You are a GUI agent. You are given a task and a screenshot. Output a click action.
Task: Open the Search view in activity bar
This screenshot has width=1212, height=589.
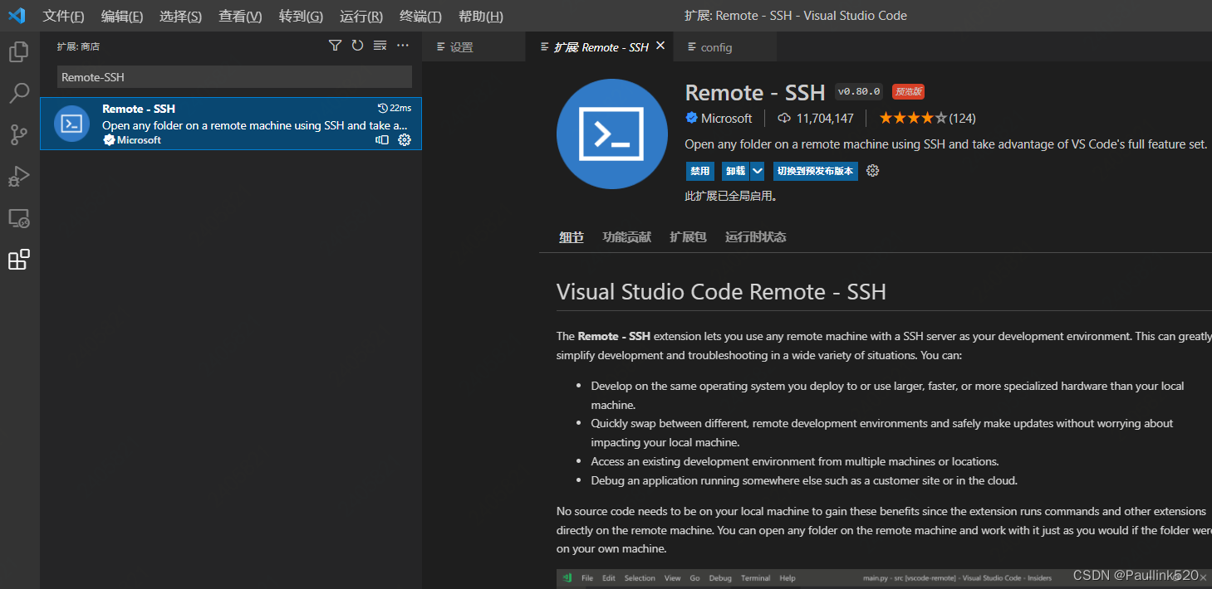click(x=18, y=93)
